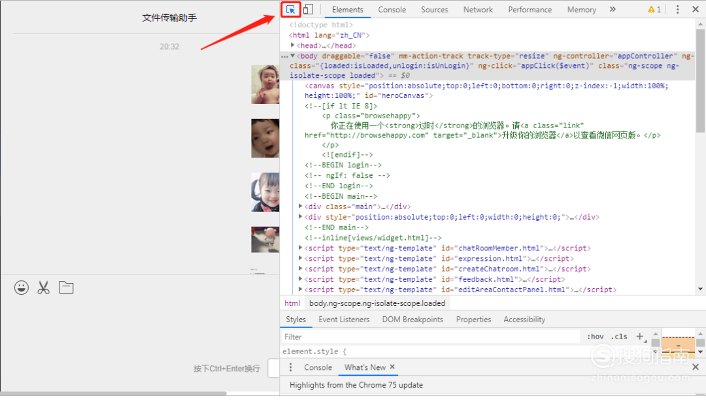The width and height of the screenshot is (706, 400).
Task: Select body.ng-scope breadcrumb item
Action: [377, 303]
